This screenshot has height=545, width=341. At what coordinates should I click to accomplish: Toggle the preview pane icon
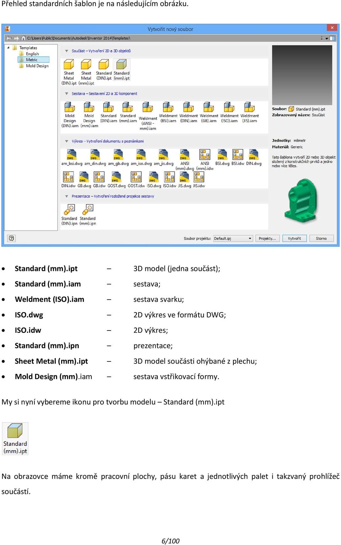[332, 38]
